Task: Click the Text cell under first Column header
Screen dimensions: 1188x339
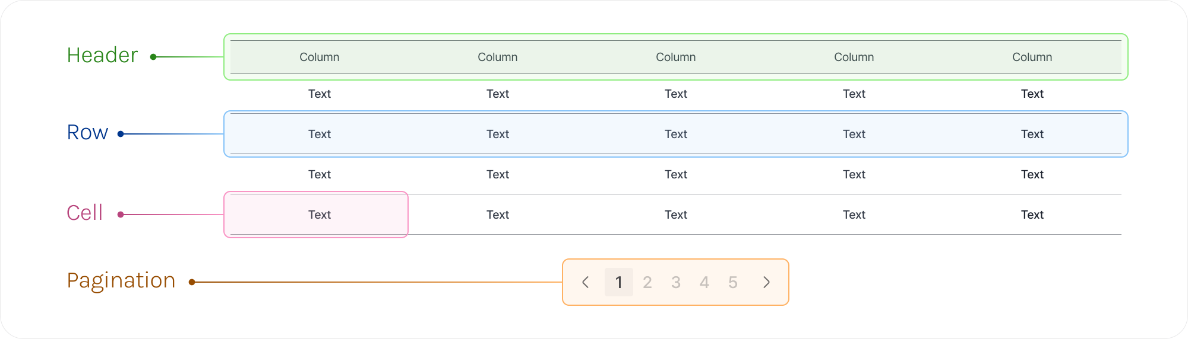Action: 320,94
